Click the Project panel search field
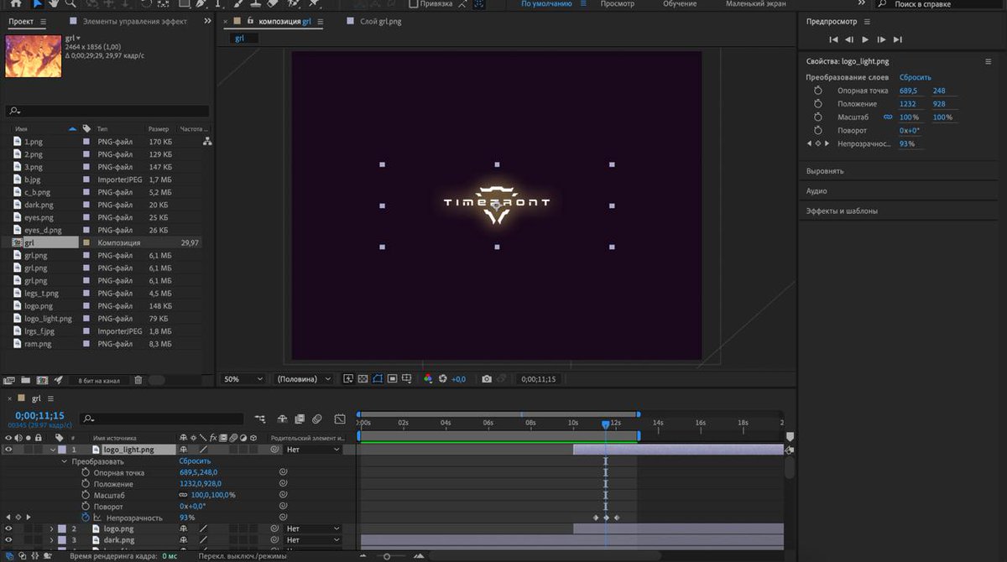Image resolution: width=1007 pixels, height=562 pixels. tap(107, 111)
